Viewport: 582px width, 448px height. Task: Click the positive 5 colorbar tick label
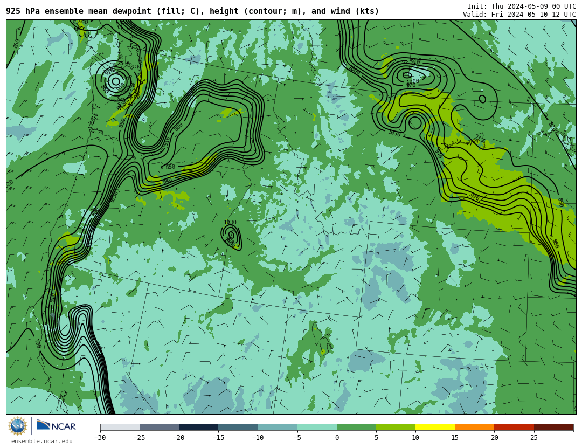click(x=376, y=438)
